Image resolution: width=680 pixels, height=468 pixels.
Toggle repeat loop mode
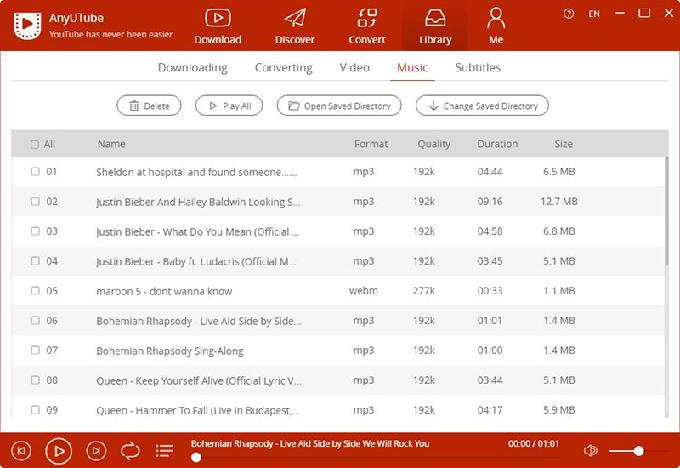tap(130, 451)
